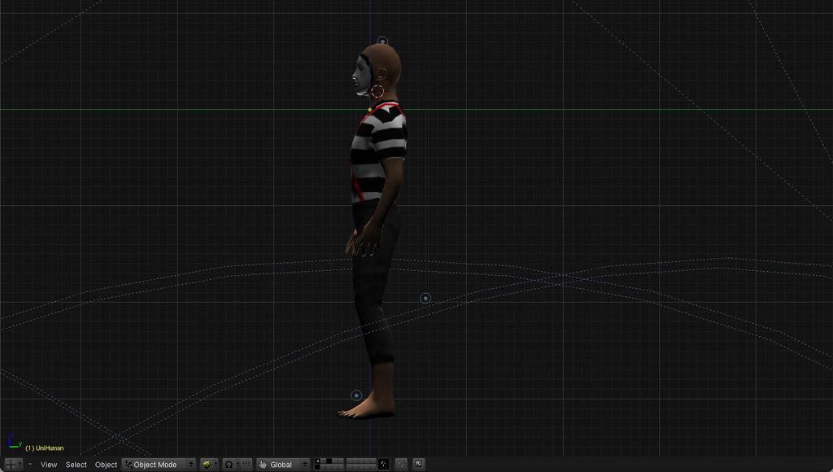Open the Object menu
Image resolution: width=833 pixels, height=472 pixels.
106,465
